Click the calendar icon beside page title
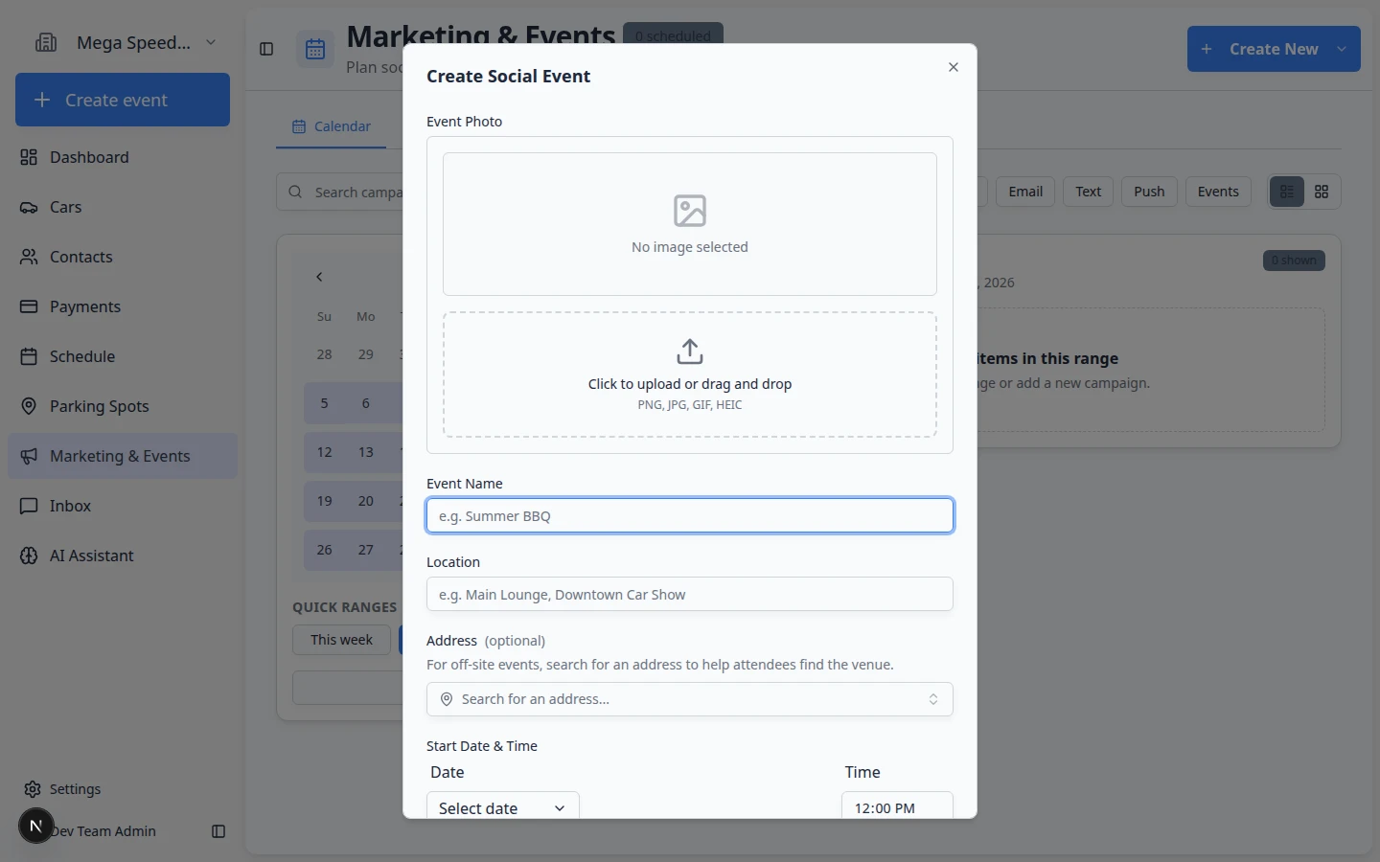This screenshot has width=1380, height=862. click(315, 50)
